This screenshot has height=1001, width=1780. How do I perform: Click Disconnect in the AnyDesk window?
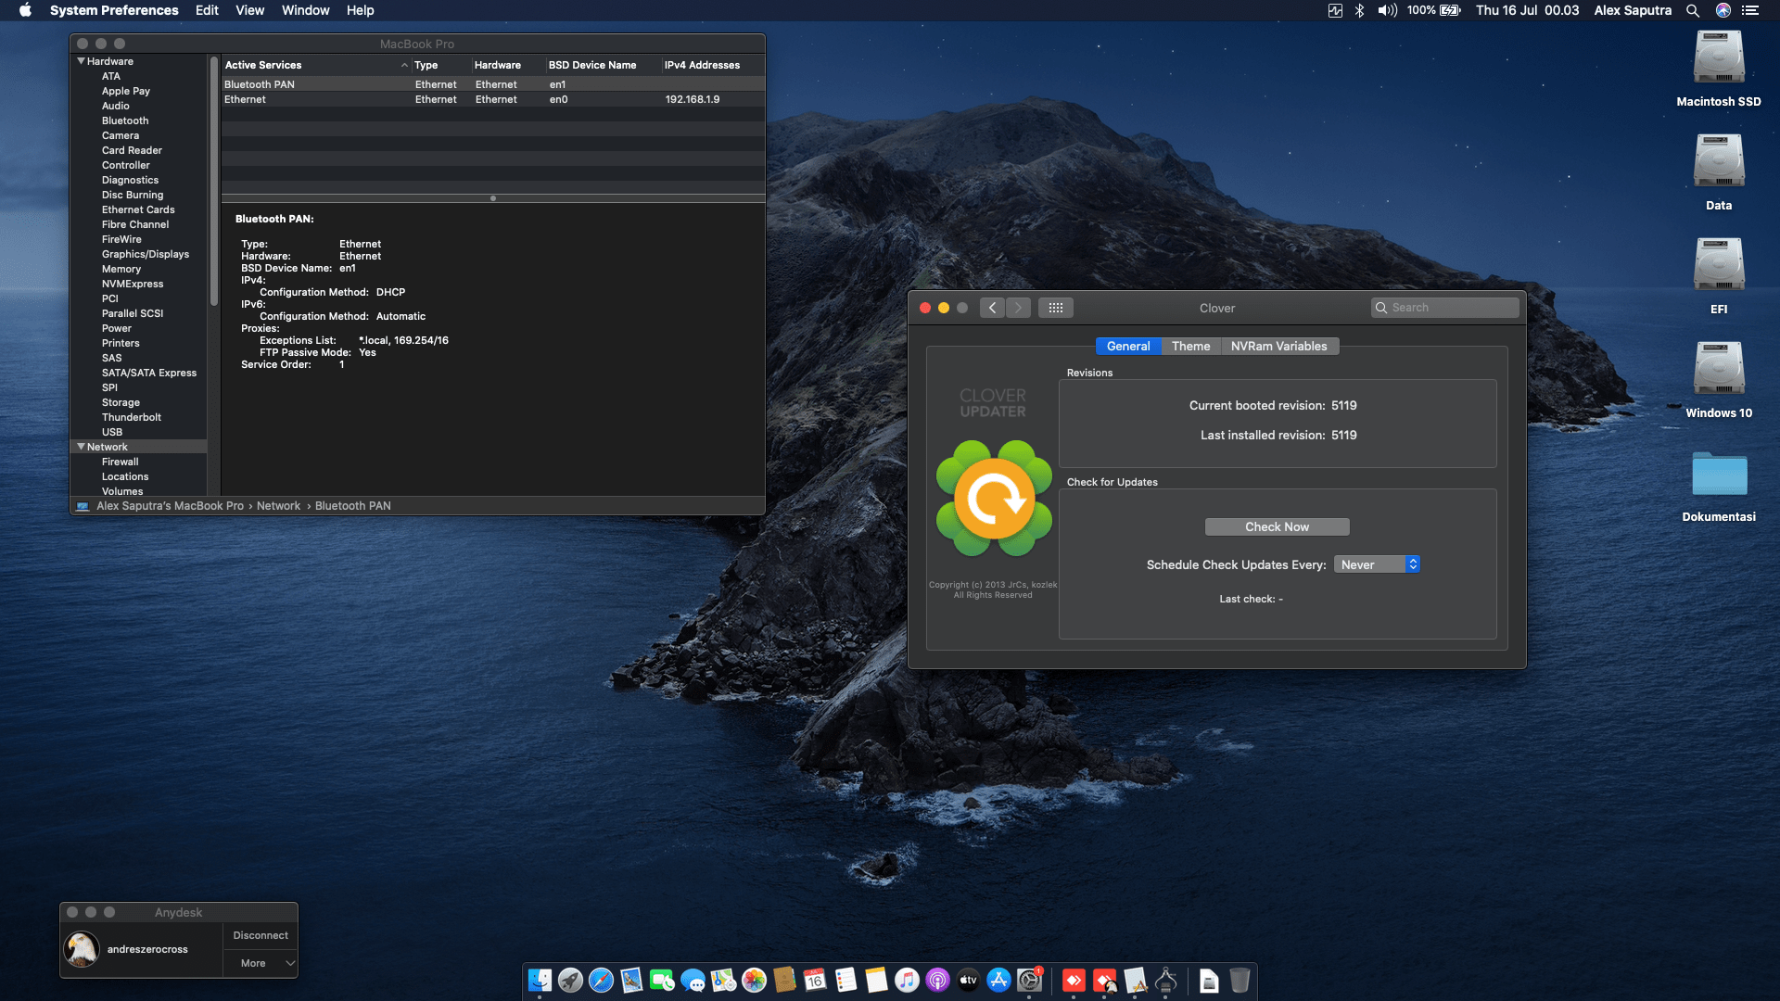pos(260,935)
